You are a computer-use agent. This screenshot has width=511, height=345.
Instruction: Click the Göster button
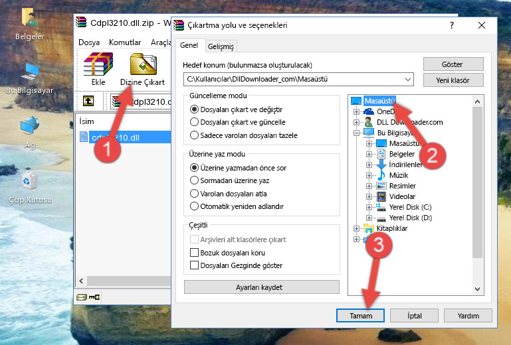[453, 64]
